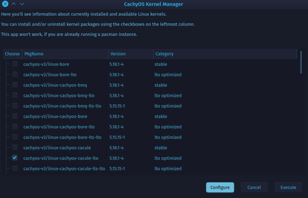Screen dimensions: 308x198
Task: Click the Version column header
Action: click(131, 54)
